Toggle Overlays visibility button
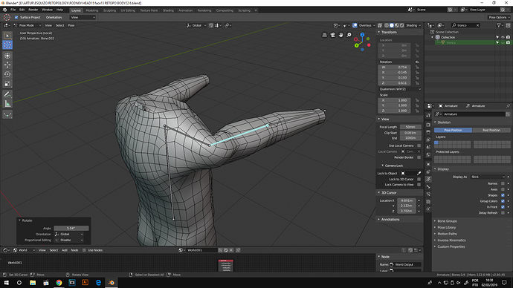 click(355, 25)
